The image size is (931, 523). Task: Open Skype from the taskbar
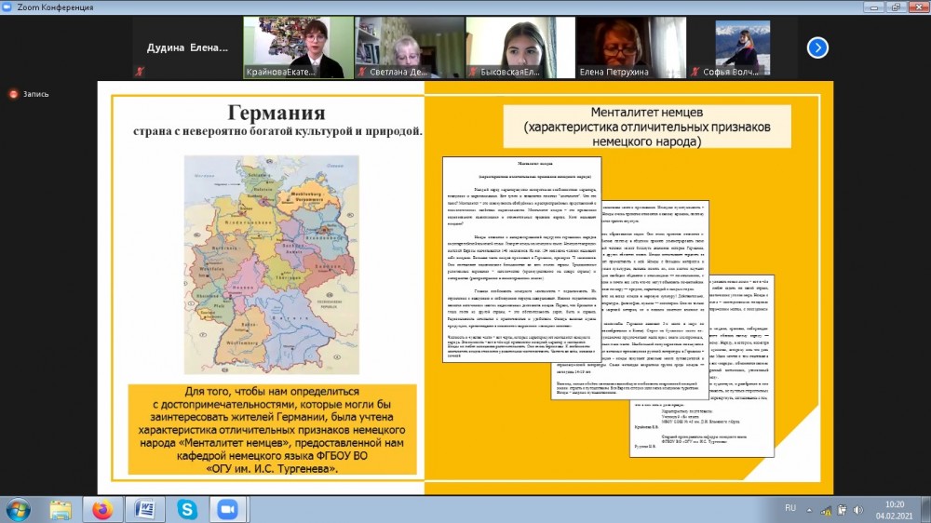coord(186,509)
